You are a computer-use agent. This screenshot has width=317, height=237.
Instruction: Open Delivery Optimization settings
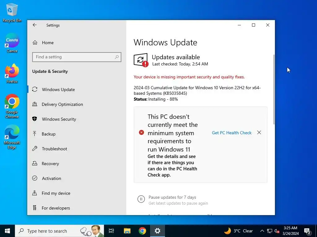click(62, 104)
